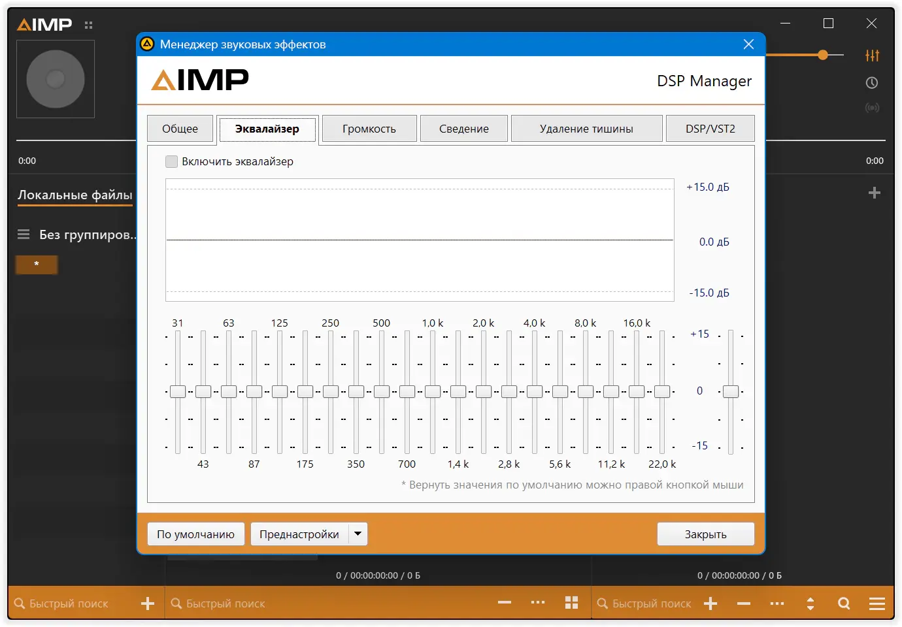Open the AIMP main menu dots icon

click(89, 25)
